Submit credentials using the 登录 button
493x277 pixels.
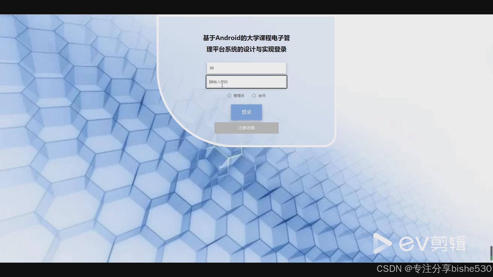point(246,112)
